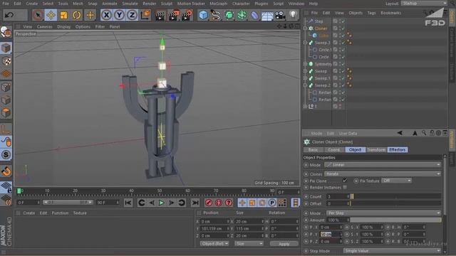Open the Step Mode dropdown

click(392, 251)
